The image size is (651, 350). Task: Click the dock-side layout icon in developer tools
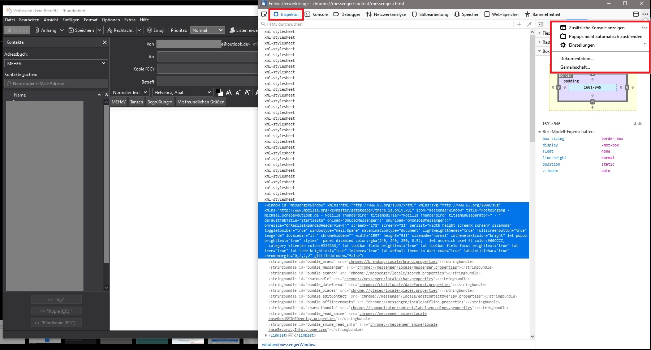pos(636,14)
